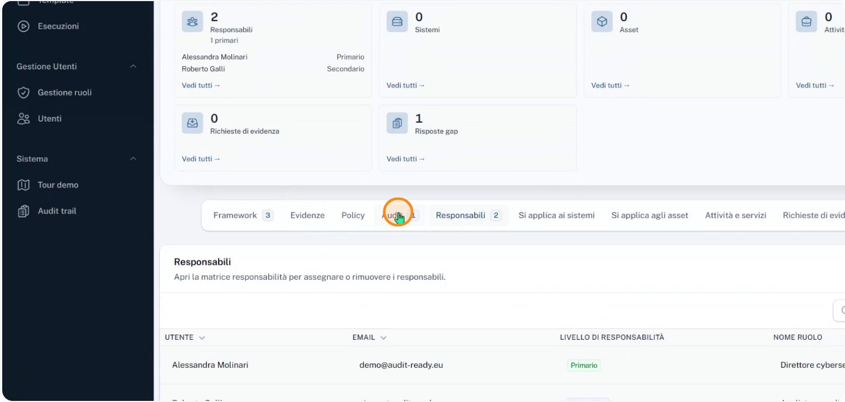Click the Utenti people icon
The image size is (845, 402).
click(x=23, y=118)
